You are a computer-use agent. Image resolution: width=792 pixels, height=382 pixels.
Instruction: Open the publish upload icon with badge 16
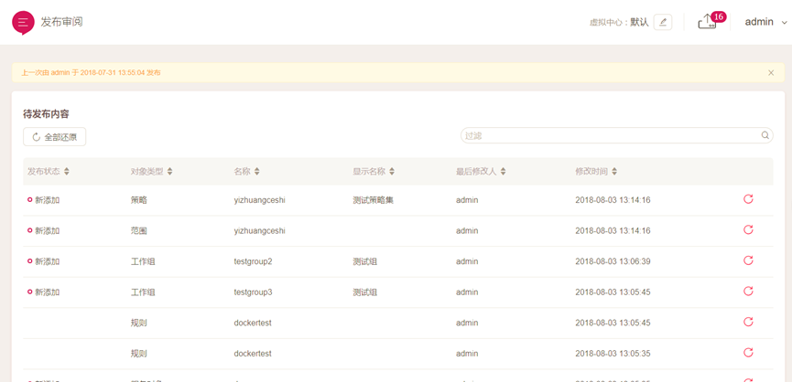pos(707,22)
